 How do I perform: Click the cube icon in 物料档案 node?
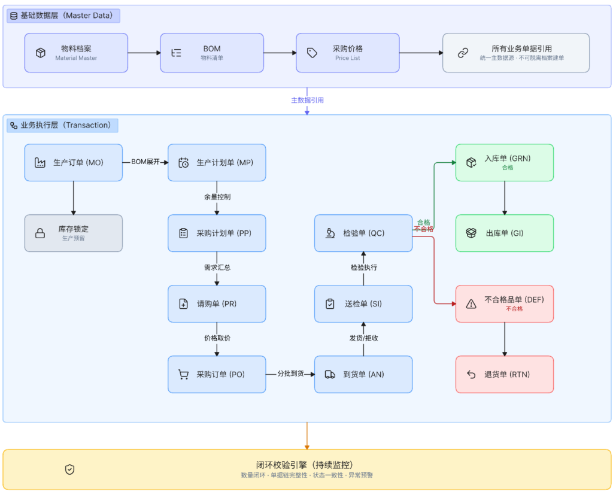click(41, 53)
